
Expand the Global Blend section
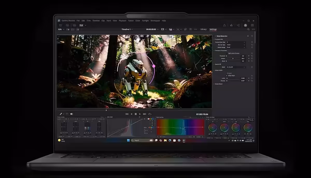[x=214, y=84]
